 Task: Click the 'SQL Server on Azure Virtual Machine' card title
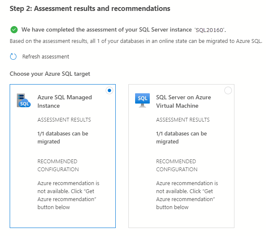tap(184, 101)
